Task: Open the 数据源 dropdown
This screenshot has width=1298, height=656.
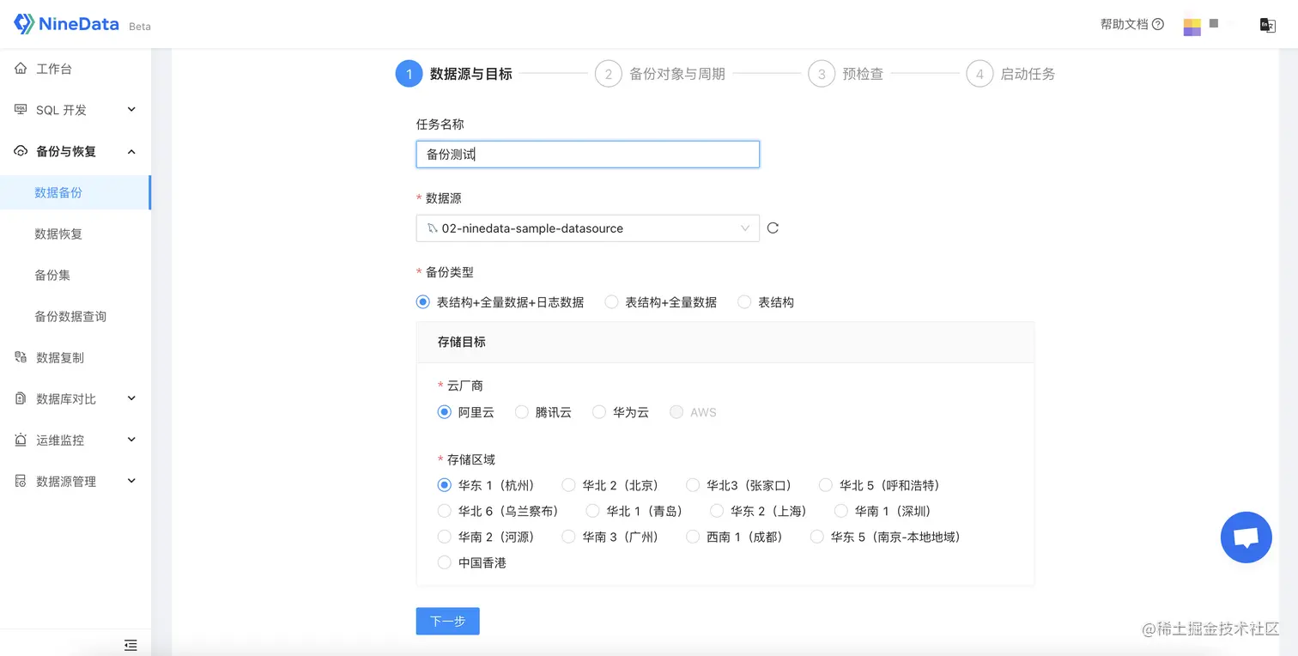Action: click(x=588, y=228)
